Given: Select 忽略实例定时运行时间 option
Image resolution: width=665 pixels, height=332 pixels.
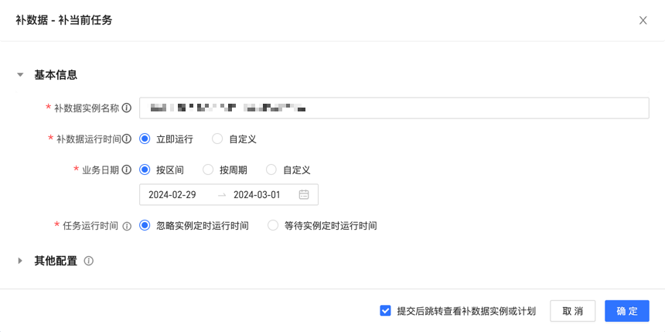Looking at the screenshot, I should pos(145,226).
